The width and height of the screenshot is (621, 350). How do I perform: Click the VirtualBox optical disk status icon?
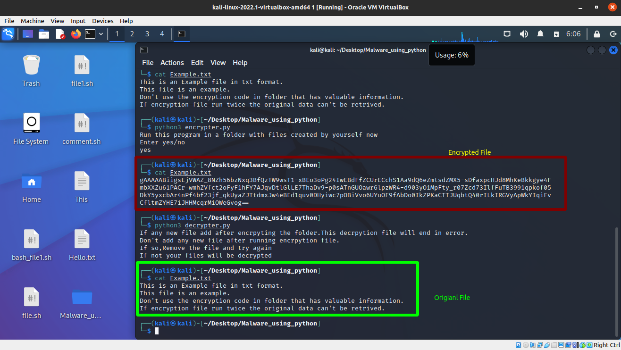click(526, 345)
